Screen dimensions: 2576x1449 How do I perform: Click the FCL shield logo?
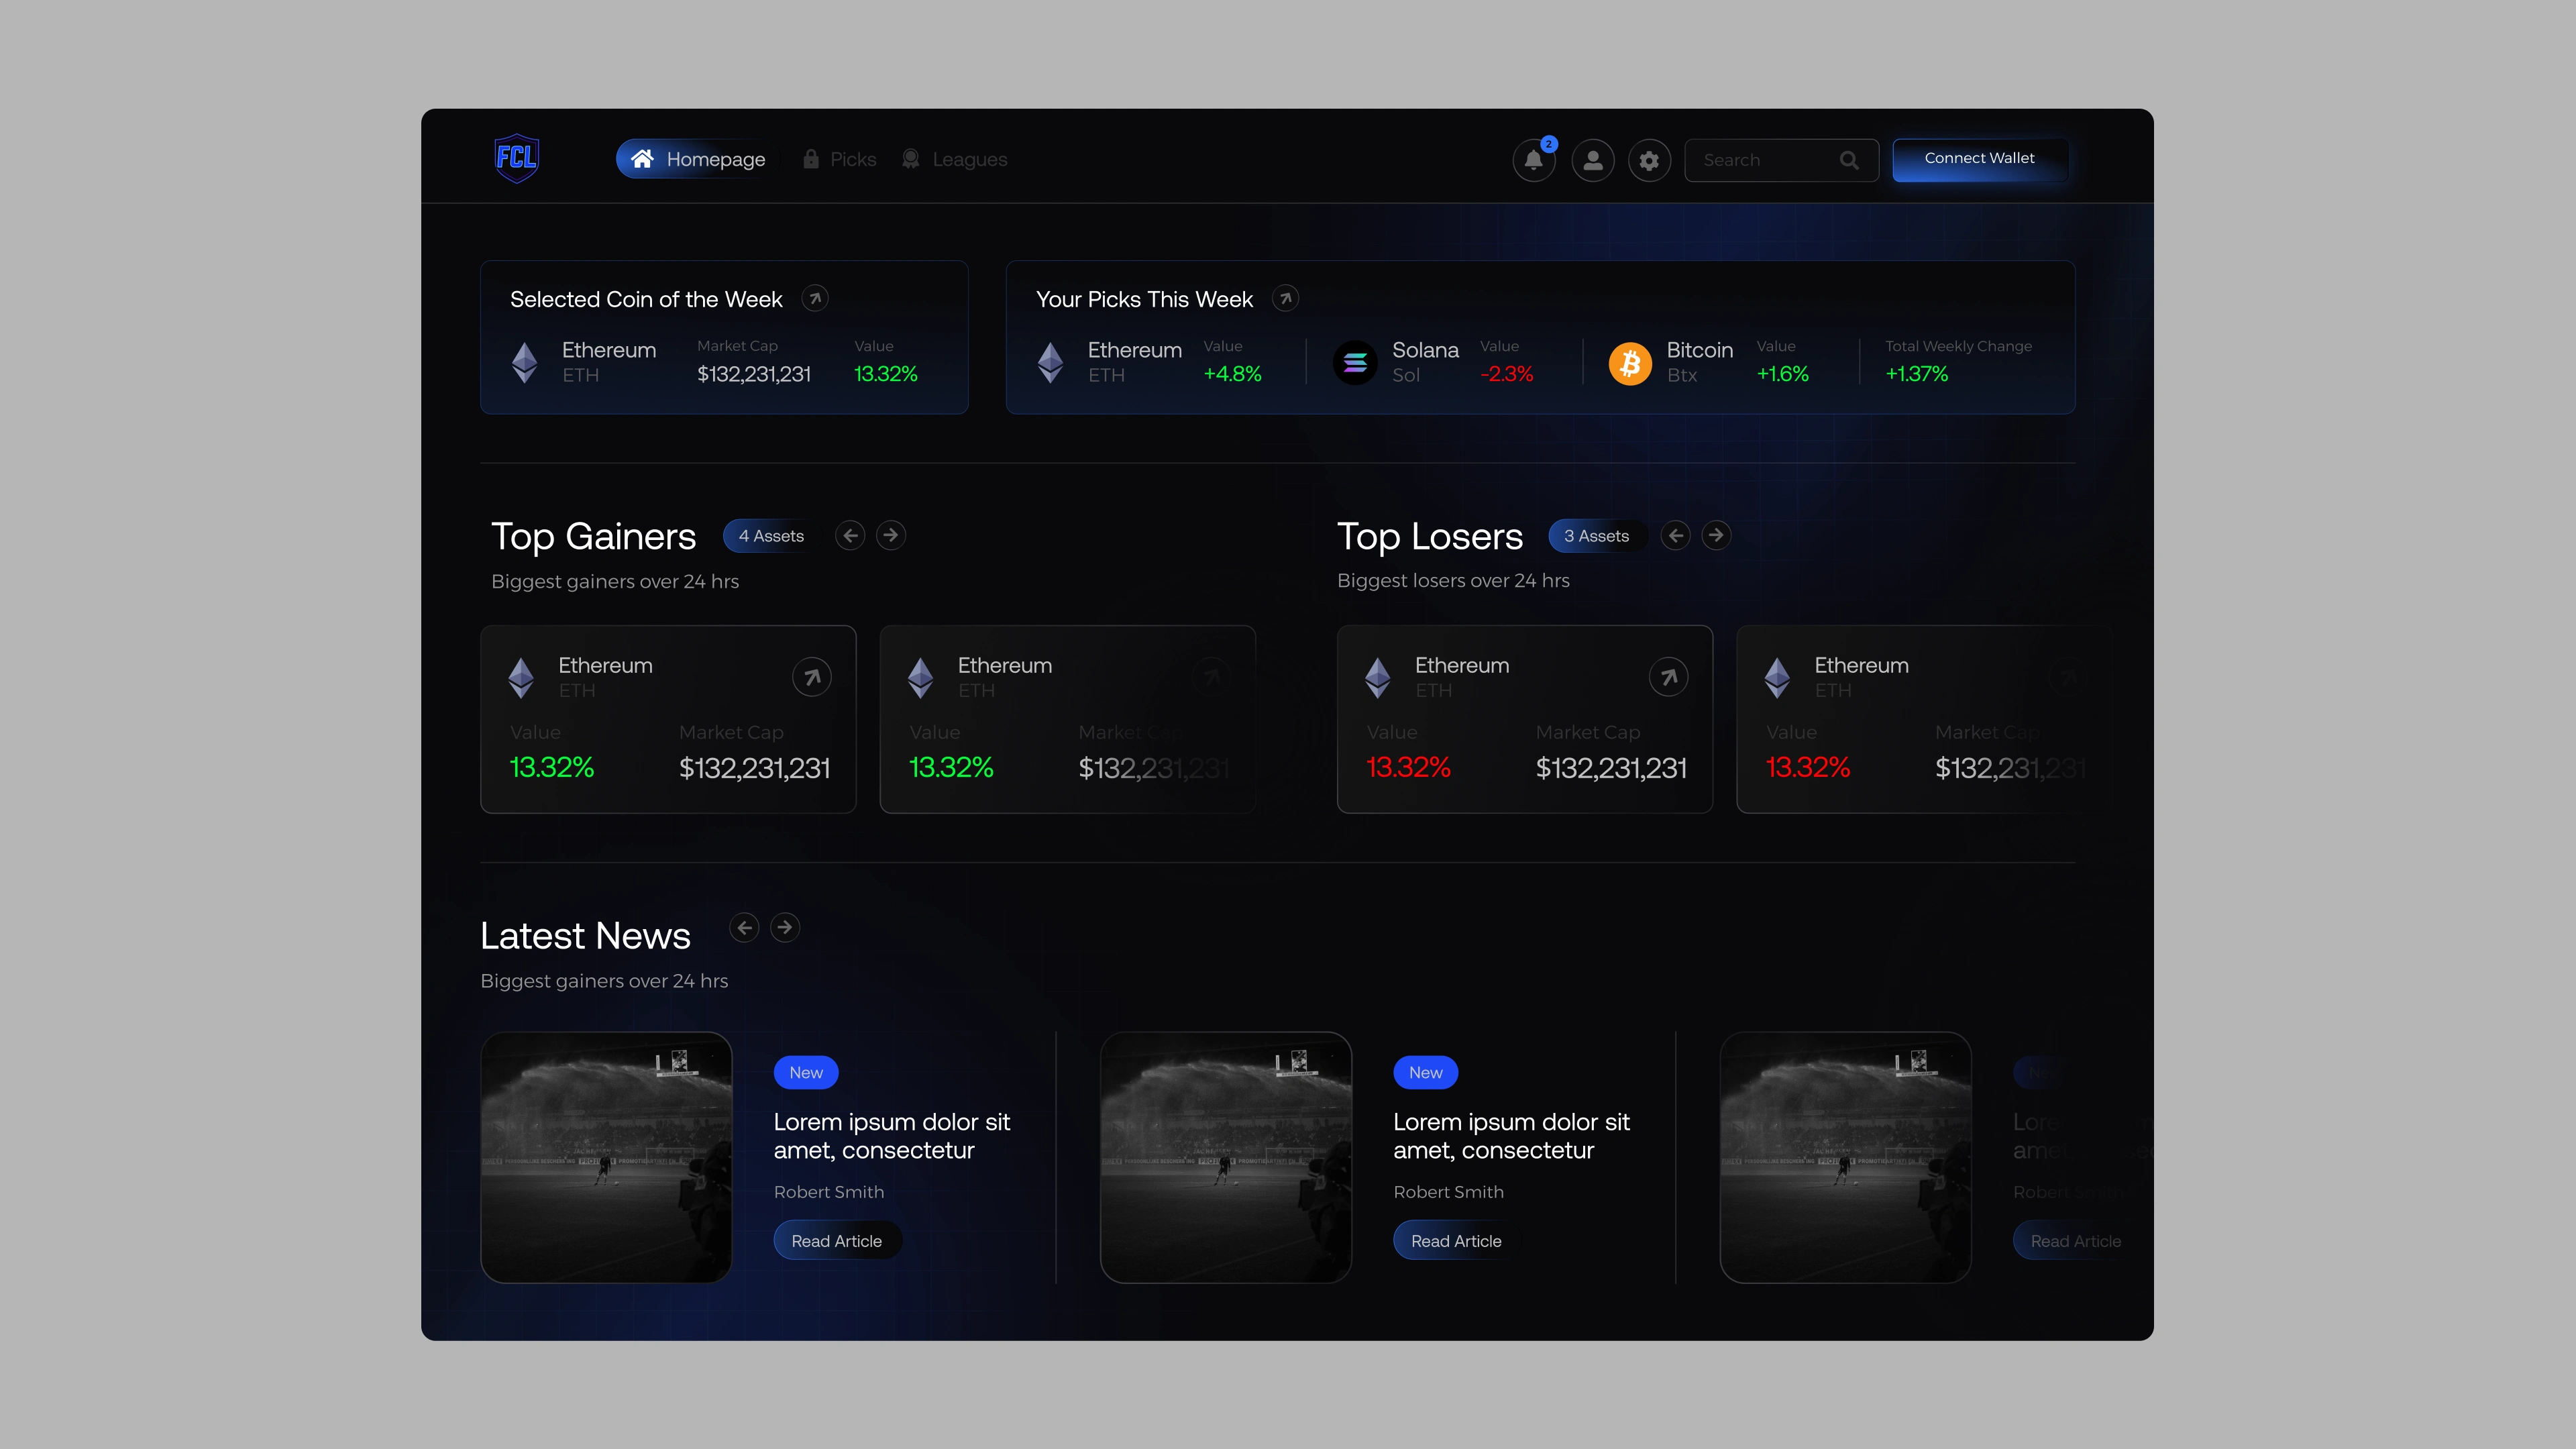click(517, 158)
